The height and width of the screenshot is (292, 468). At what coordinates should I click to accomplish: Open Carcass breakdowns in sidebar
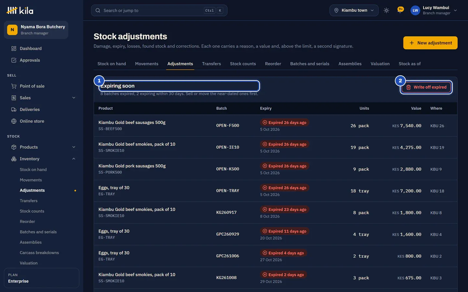click(x=39, y=253)
